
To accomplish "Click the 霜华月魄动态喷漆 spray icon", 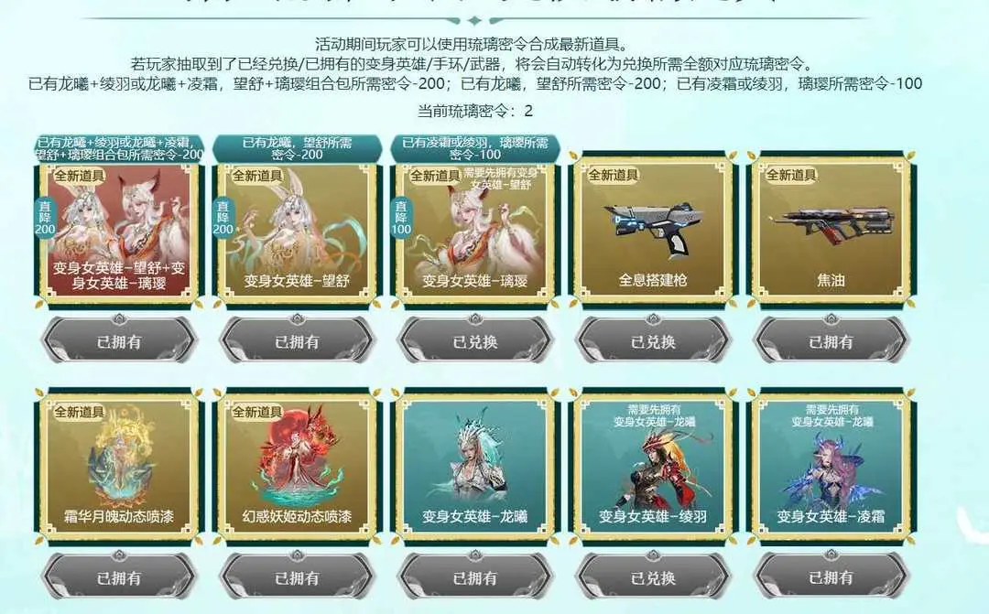I will coord(118,467).
